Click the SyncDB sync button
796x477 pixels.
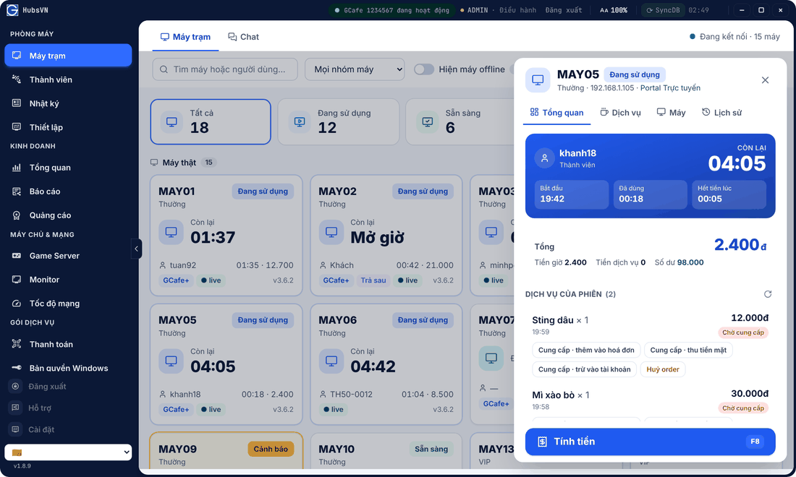click(663, 10)
